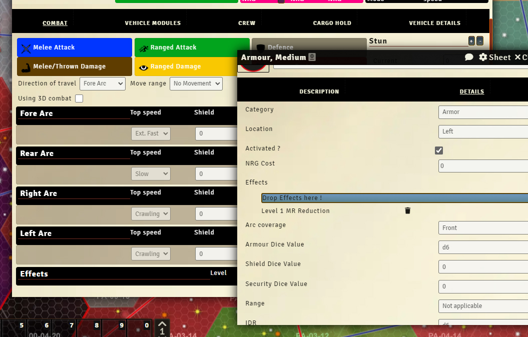Uncheck the Activated checkbox
This screenshot has width=528, height=337.
[439, 150]
